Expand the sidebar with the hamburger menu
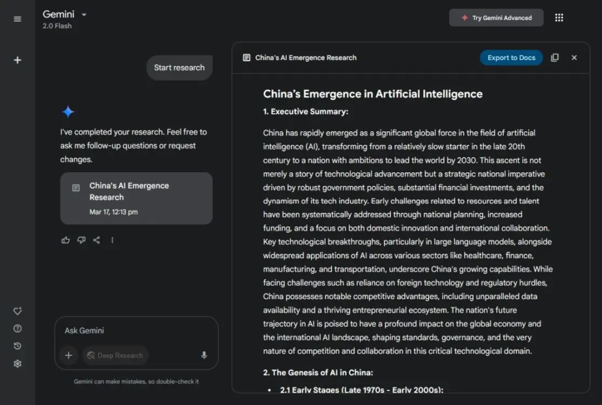The width and height of the screenshot is (602, 405). click(x=17, y=18)
